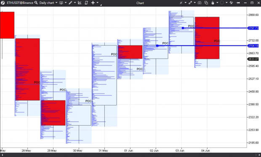Expand the color group dropdown arrow
This screenshot has width=261, height=157.
pos(226,3)
